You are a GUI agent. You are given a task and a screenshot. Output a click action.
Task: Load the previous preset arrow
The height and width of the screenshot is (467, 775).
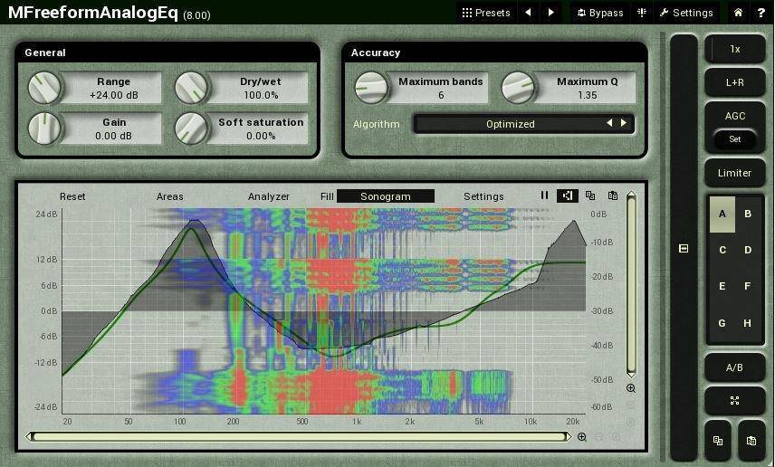point(528,13)
